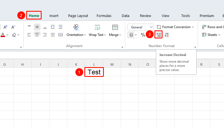Increase font size with A+ icon
The image size is (224, 127).
[5, 27]
